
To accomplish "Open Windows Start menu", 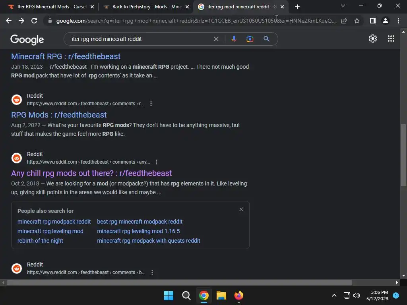I will pos(169,295).
